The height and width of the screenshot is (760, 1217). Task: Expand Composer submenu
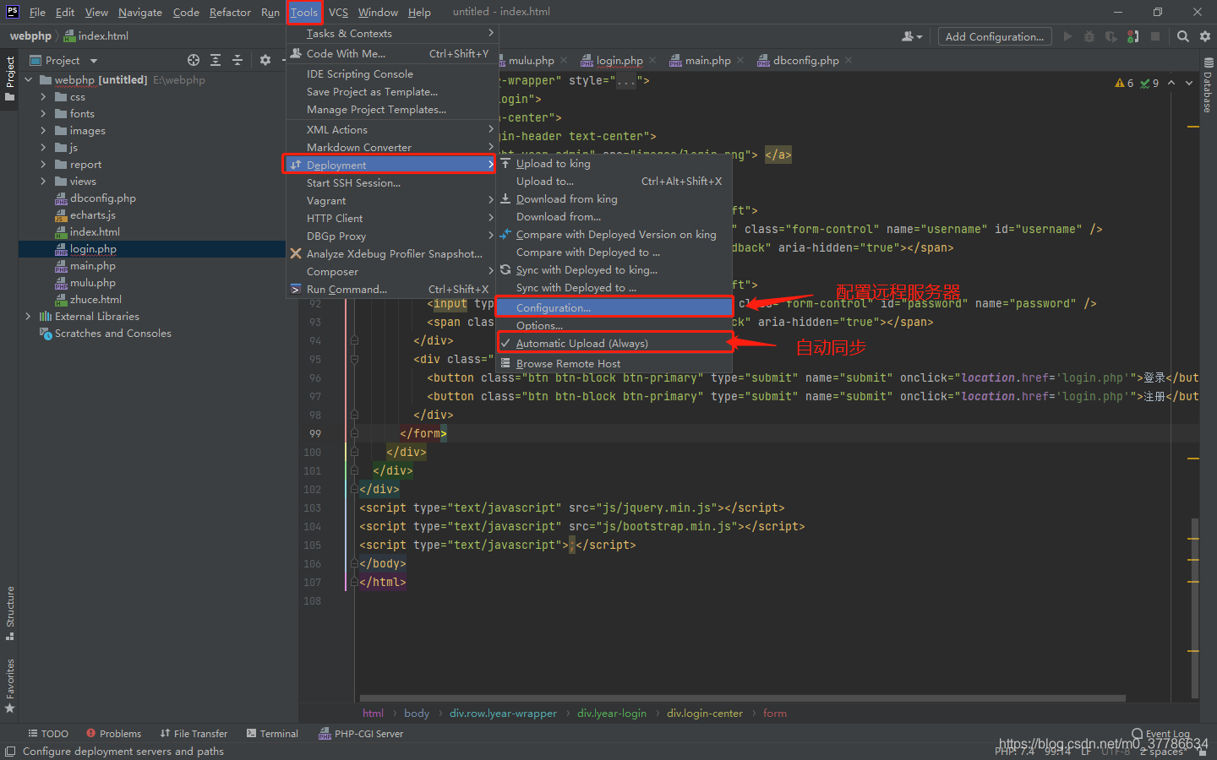point(392,271)
